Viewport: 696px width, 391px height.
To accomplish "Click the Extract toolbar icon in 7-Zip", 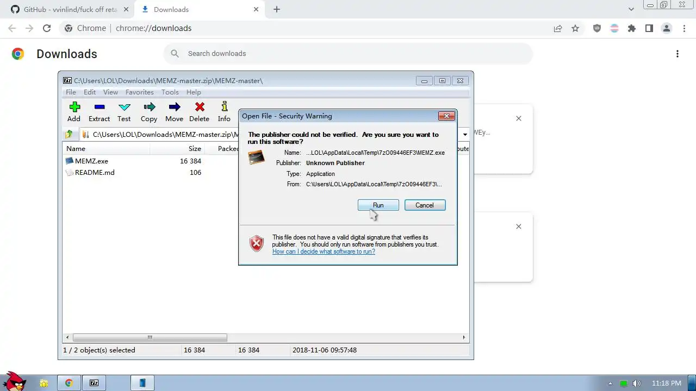I will tap(99, 112).
